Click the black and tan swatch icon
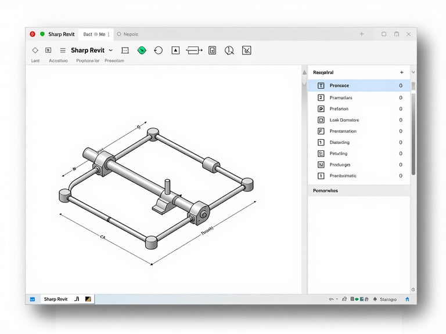 click(x=88, y=299)
